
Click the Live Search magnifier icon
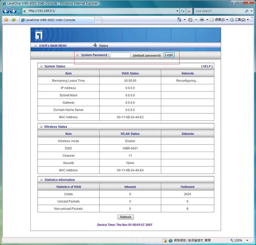tap(247, 11)
